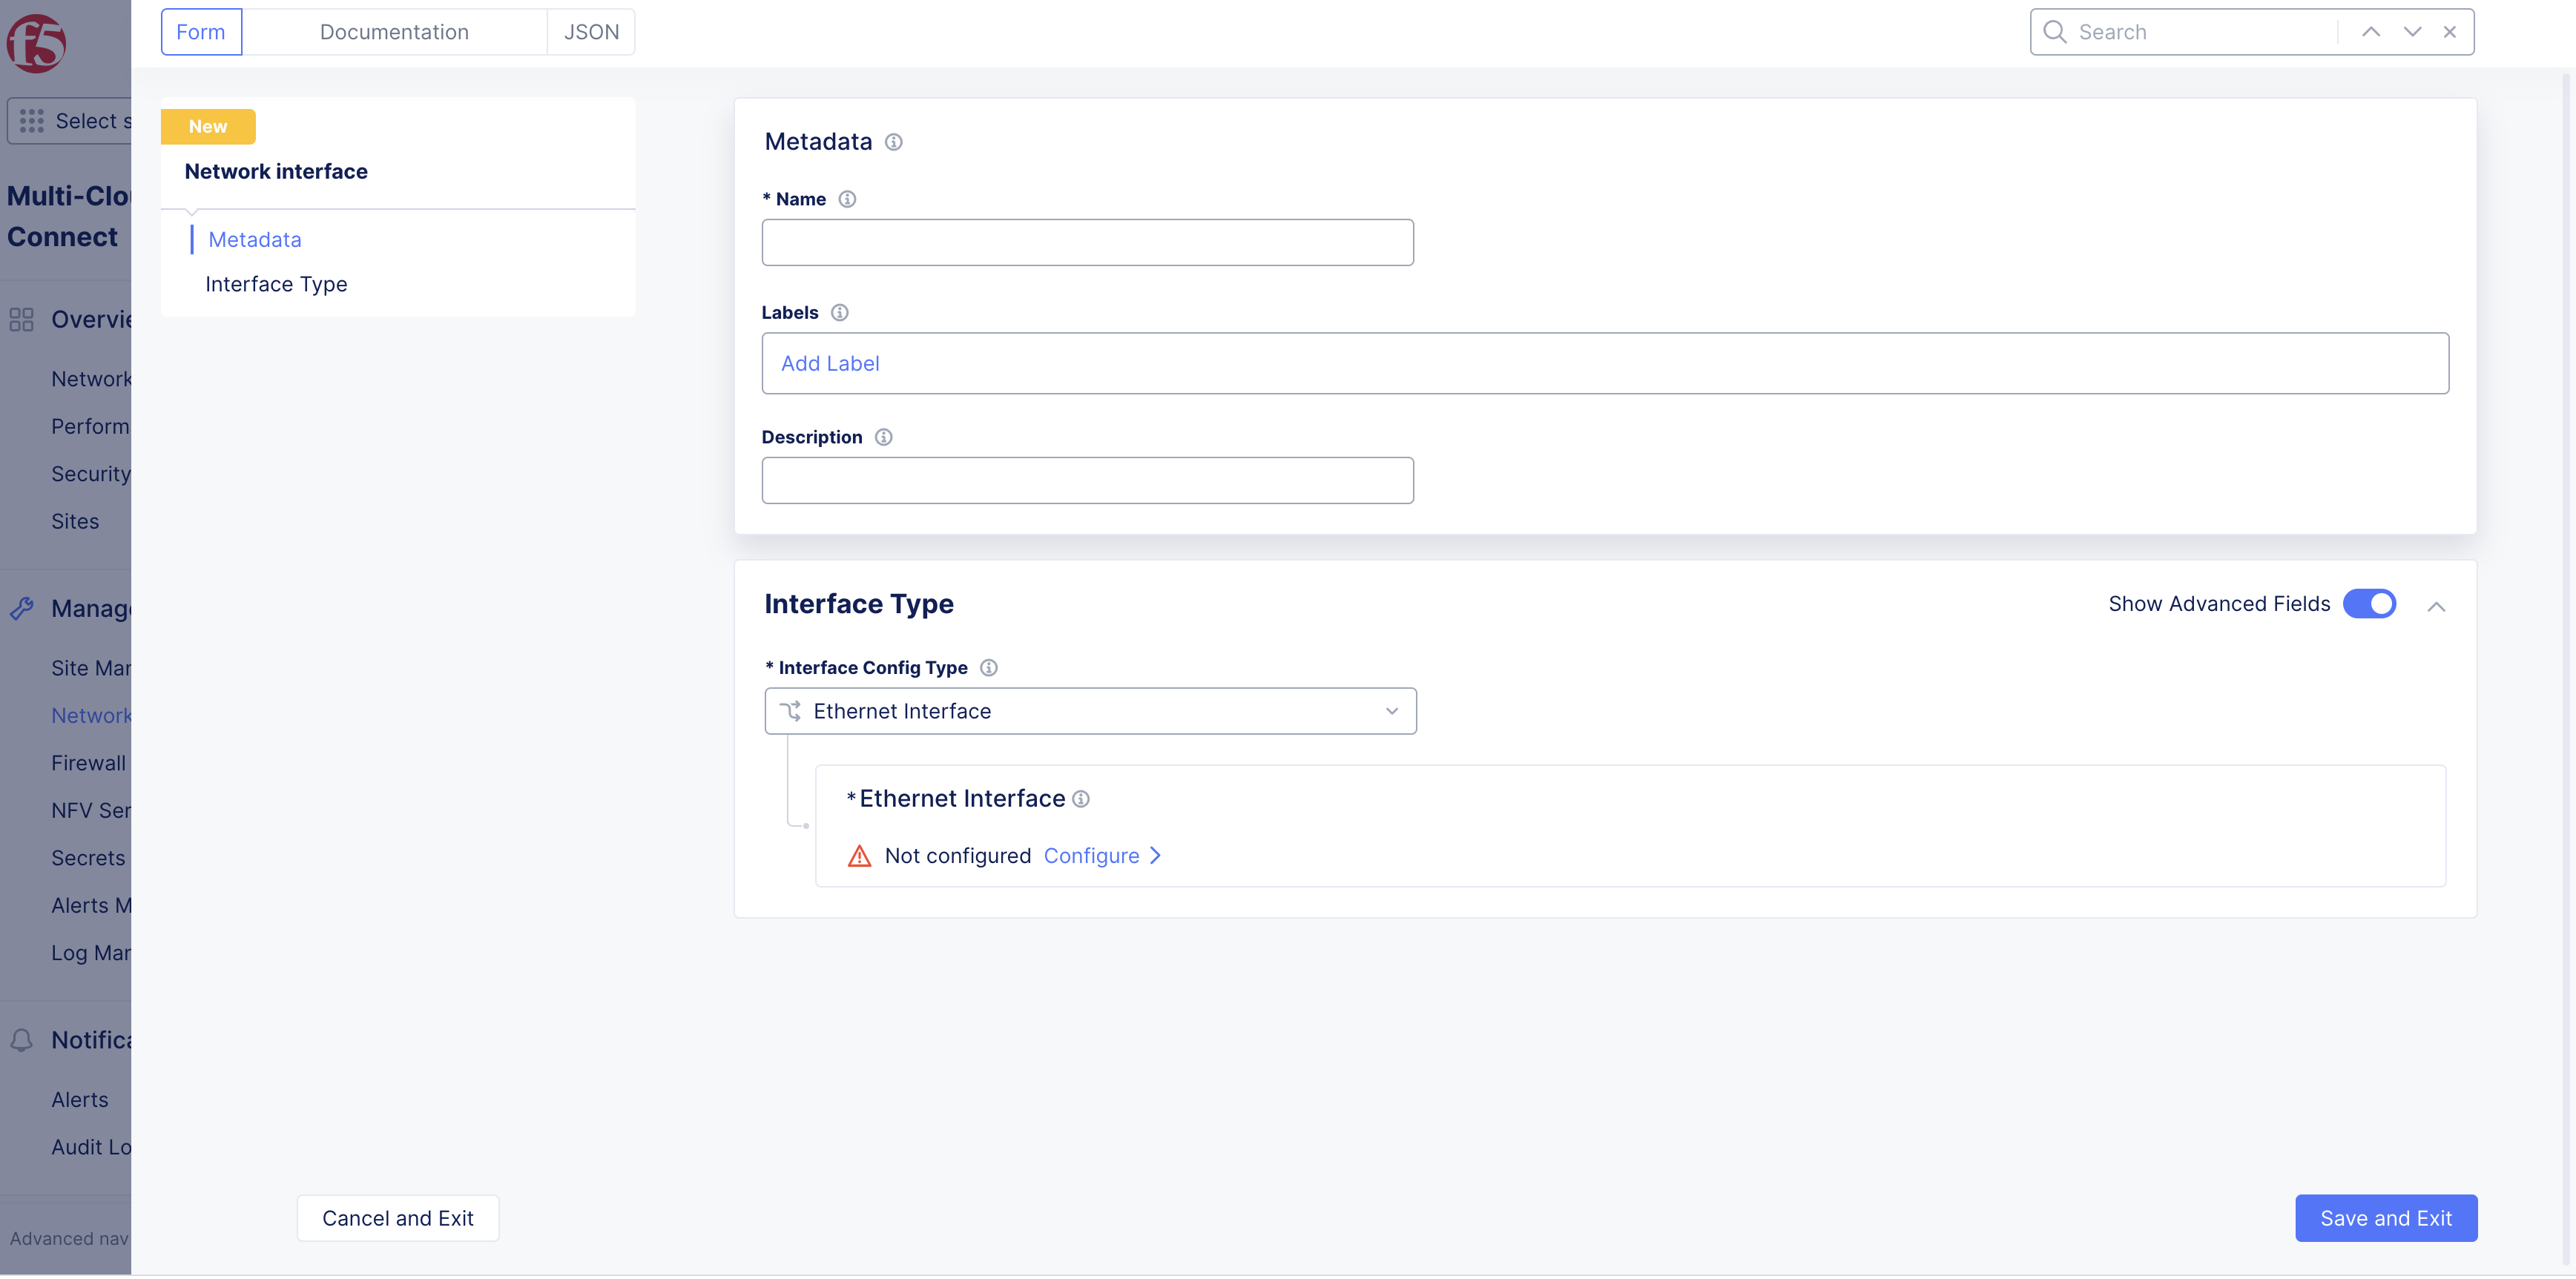Screen dimensions: 2576x1279
Task: Collapse the Interface Type section
Action: (2436, 606)
